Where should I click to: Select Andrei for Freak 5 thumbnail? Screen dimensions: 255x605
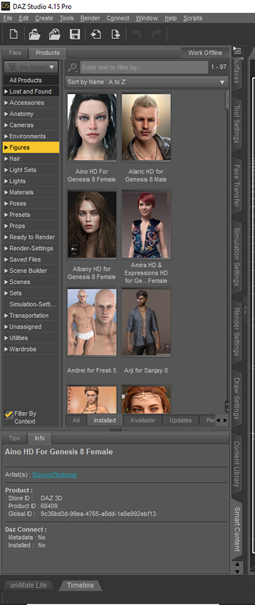[92, 322]
